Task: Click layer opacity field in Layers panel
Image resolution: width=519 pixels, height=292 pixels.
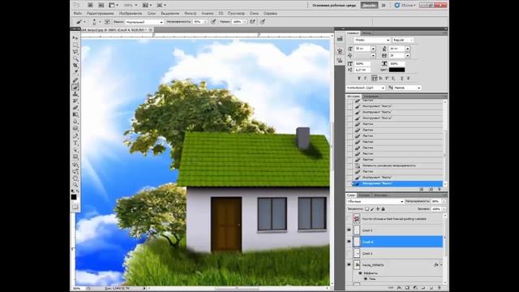Action: (435, 201)
